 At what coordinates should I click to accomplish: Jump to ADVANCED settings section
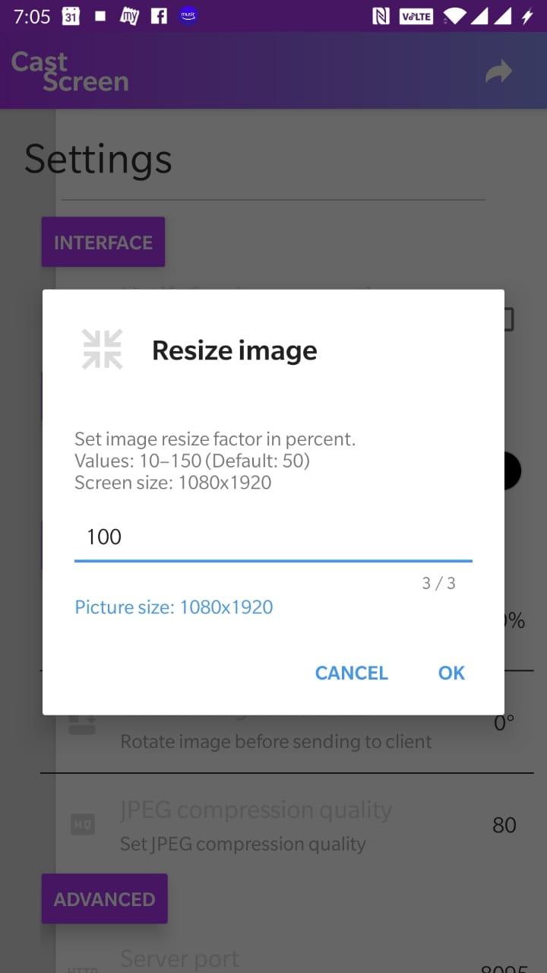pos(104,899)
